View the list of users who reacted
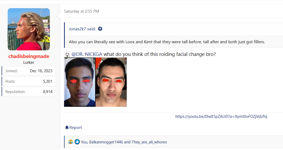This screenshot has height=150, width=283. tap(124, 142)
